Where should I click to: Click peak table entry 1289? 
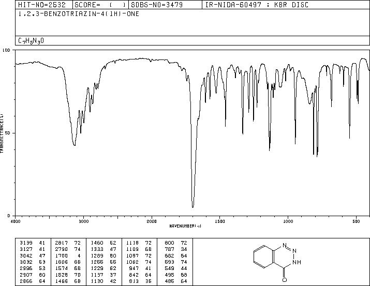tap(97, 256)
